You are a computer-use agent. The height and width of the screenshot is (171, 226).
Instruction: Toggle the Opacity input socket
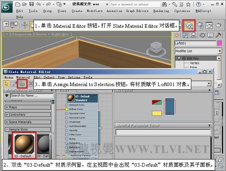point(67,131)
